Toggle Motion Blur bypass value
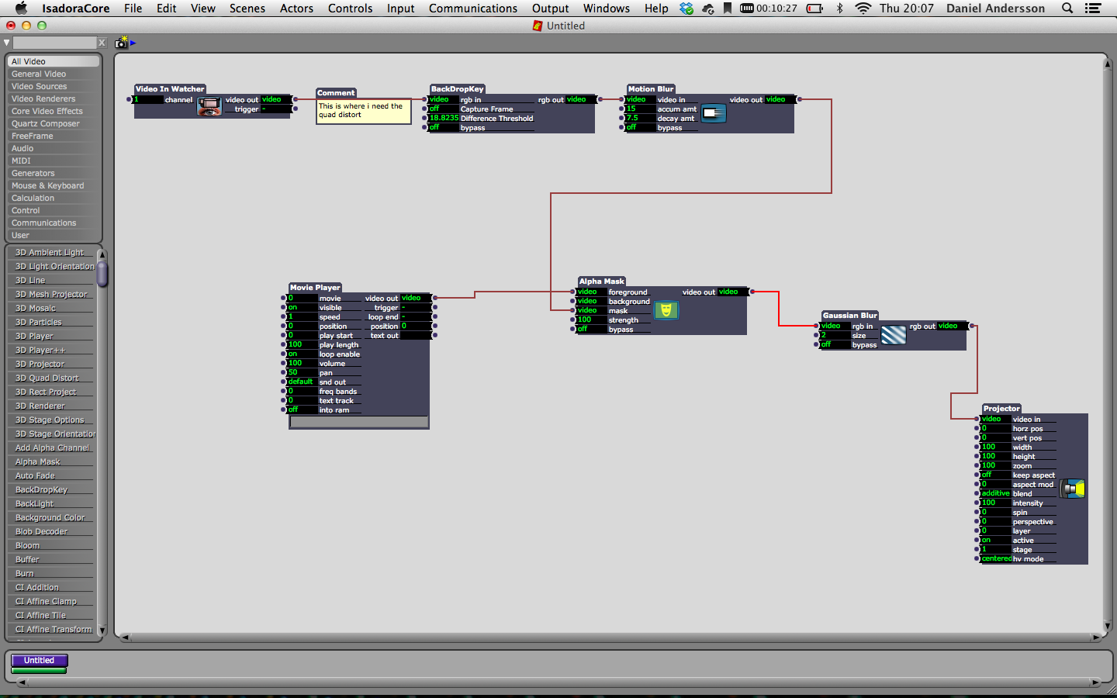 pyautogui.click(x=641, y=128)
